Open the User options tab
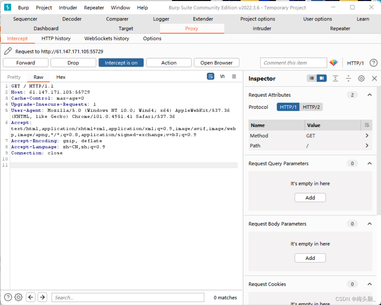Screen dimensions: 381x305 (x=317, y=19)
